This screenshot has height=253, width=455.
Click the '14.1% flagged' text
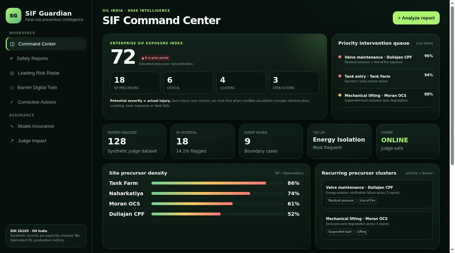pyautogui.click(x=191, y=151)
